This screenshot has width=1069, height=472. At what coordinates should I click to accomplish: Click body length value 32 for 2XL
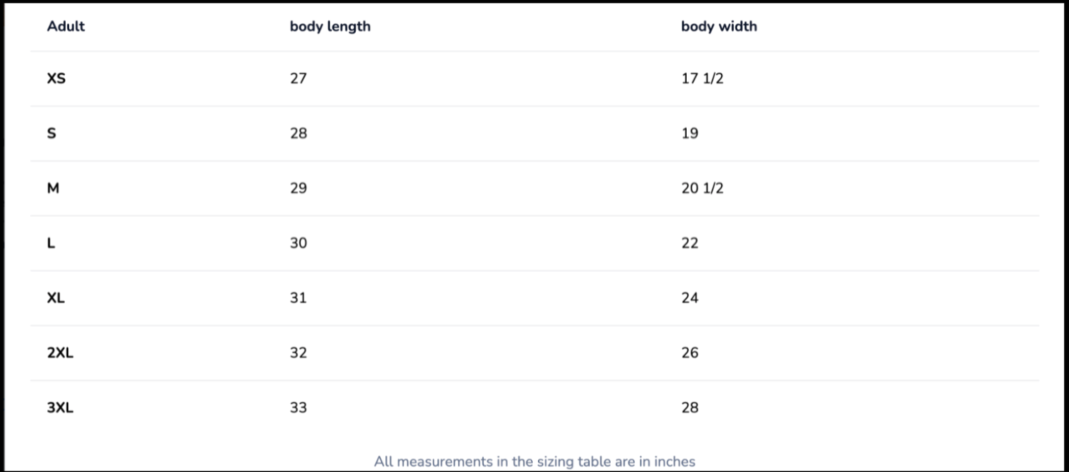(x=298, y=353)
